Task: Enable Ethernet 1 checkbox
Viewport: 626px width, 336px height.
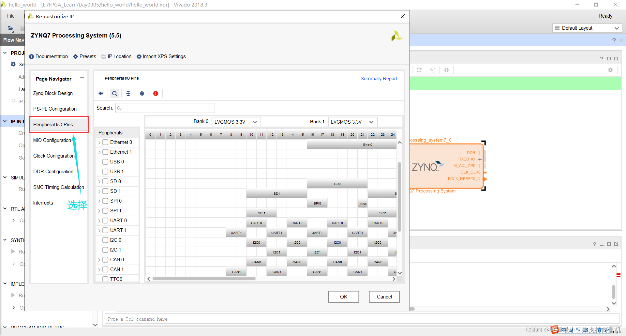Action: tap(105, 152)
